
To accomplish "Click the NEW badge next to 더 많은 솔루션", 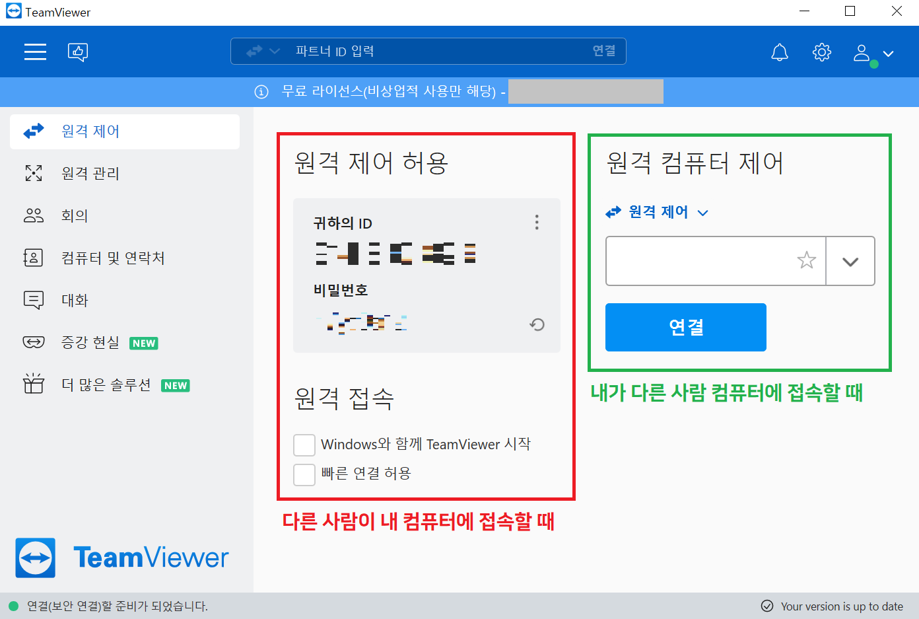I will [176, 385].
